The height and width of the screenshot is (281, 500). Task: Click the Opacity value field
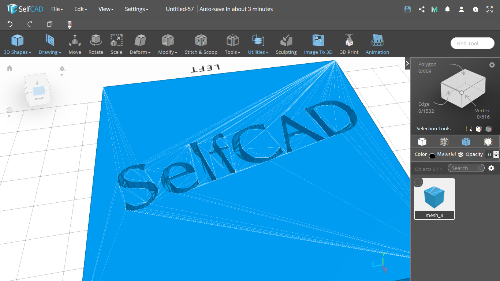489,154
